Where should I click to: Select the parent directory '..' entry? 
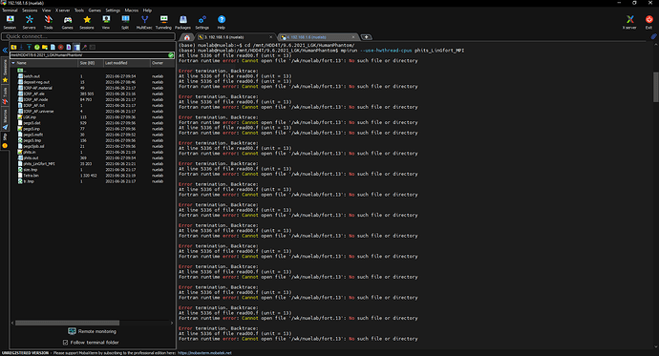(22, 71)
